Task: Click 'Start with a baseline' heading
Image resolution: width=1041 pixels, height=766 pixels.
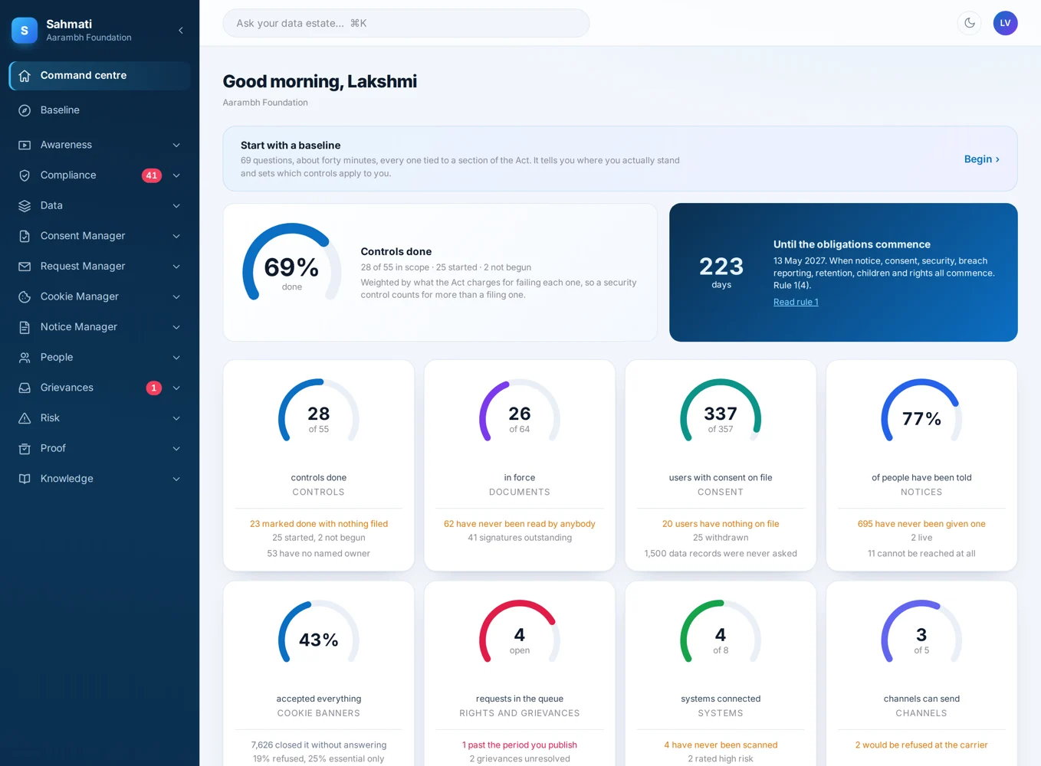Action: (291, 146)
